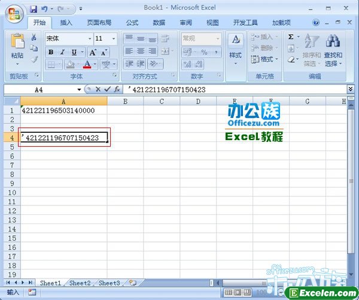Click the cell borders button
The image size is (359, 300).
(x=51, y=65)
